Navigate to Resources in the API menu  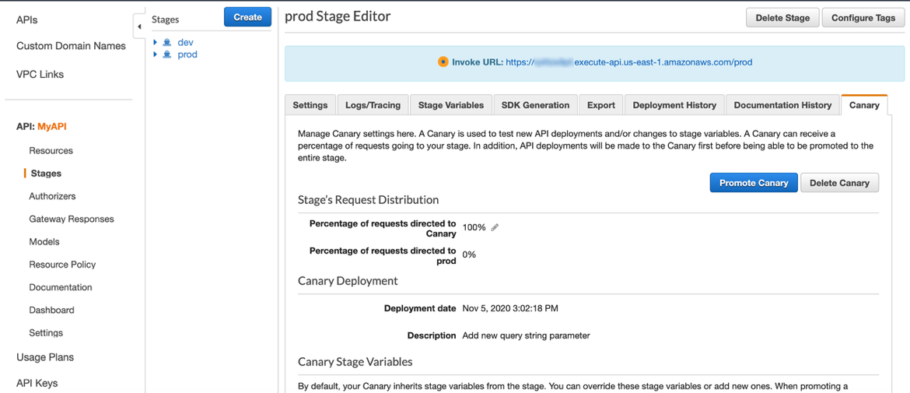(x=51, y=151)
